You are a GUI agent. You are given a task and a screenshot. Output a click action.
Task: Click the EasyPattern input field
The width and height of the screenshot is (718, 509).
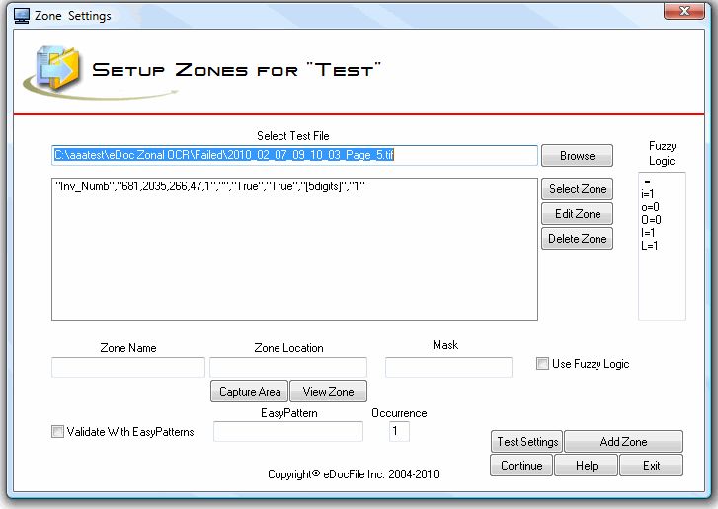(x=288, y=431)
